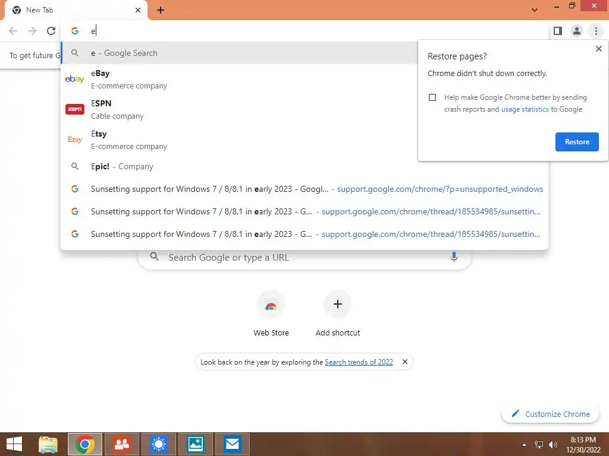Click the network tray icon
This screenshot has width=609, height=456.
coord(539,445)
